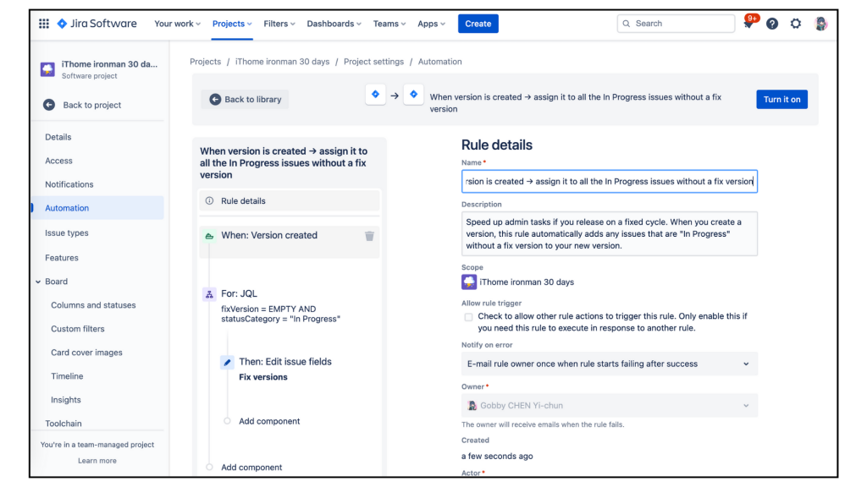Open the app switcher grid icon
This screenshot has width=867, height=487.
tap(44, 23)
